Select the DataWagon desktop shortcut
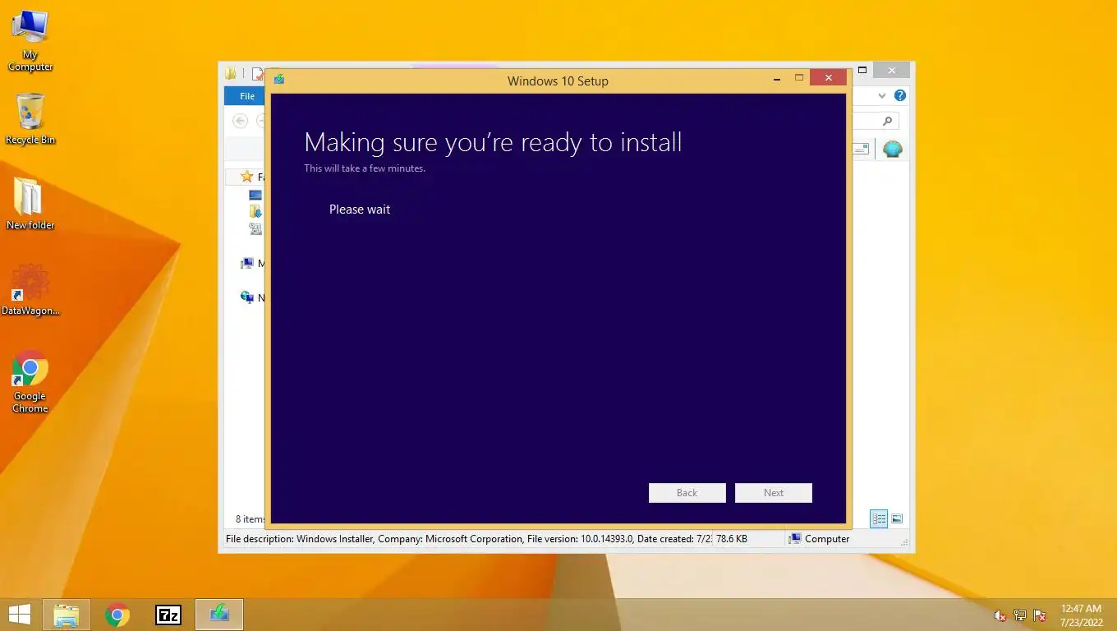This screenshot has height=631, width=1117. [x=30, y=289]
